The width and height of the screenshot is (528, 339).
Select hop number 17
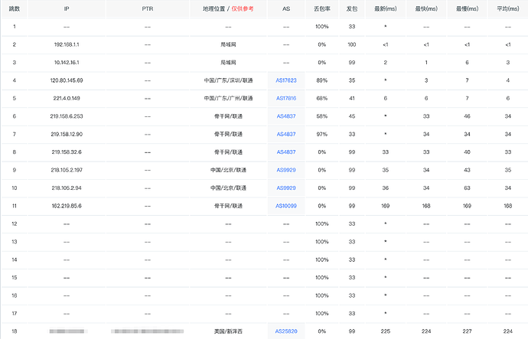coord(14,314)
